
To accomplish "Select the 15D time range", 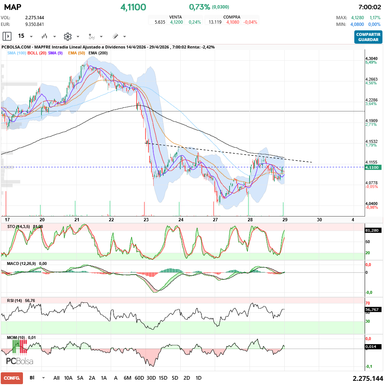I will [x=163, y=378].
